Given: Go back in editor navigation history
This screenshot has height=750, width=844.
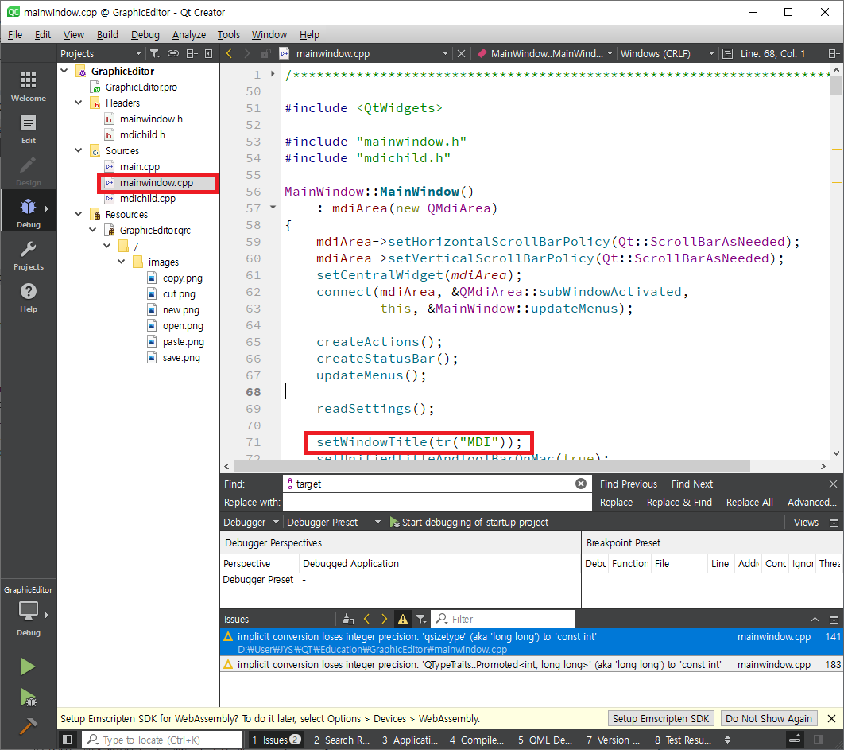Looking at the screenshot, I should (x=230, y=53).
